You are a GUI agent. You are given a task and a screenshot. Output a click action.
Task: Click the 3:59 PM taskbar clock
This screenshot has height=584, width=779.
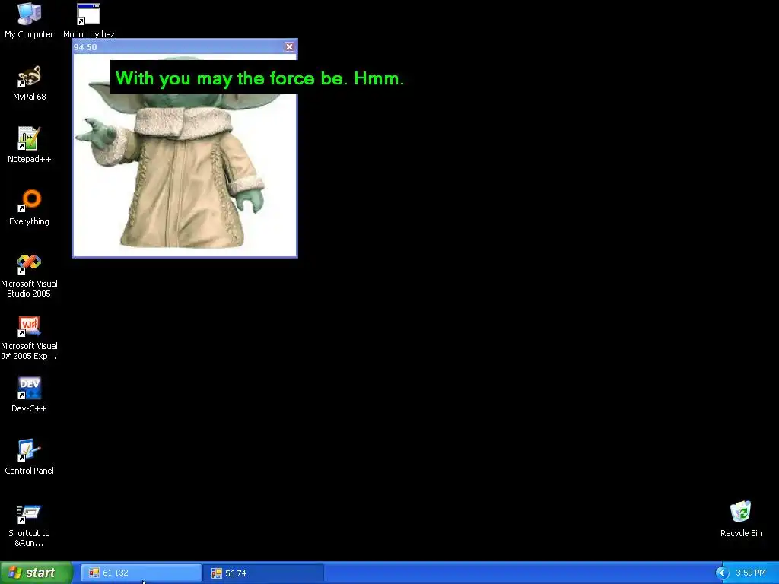(751, 573)
